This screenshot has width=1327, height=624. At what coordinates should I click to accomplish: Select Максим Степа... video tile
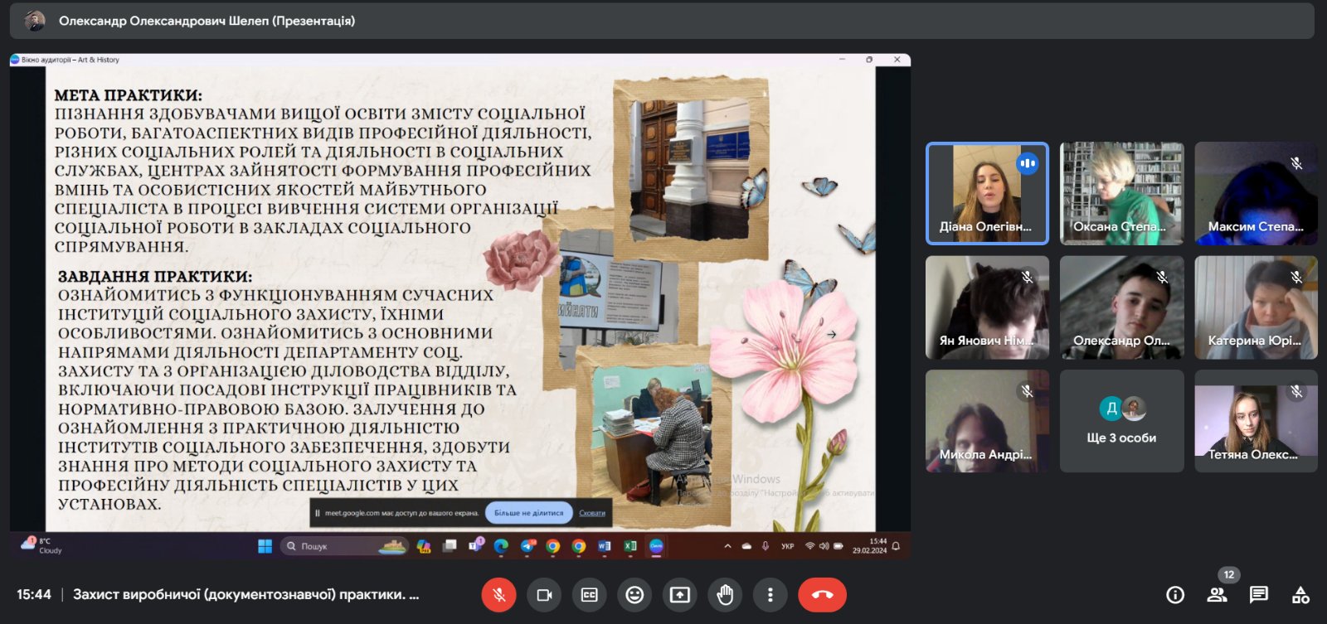1256,193
